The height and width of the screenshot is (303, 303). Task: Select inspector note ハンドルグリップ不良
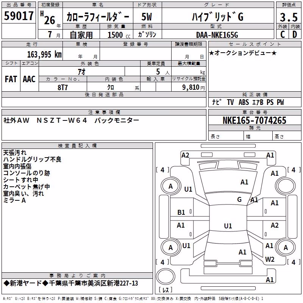(x=32, y=159)
